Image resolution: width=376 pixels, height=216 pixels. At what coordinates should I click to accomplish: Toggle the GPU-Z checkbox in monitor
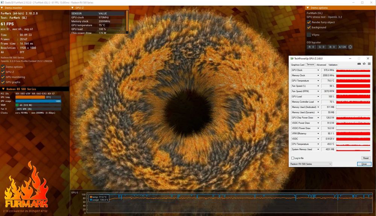tap(3, 72)
